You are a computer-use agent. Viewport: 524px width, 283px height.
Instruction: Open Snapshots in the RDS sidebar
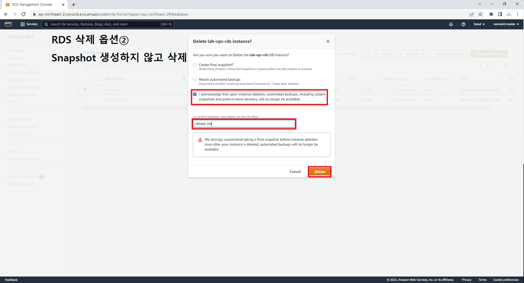[x=16, y=80]
